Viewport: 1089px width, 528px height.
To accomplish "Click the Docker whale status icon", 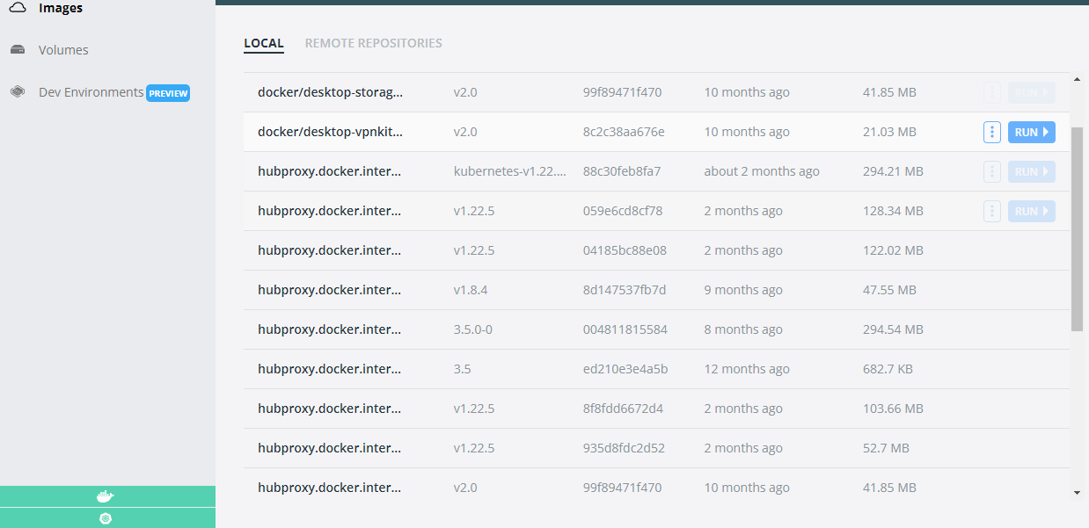I will (104, 495).
